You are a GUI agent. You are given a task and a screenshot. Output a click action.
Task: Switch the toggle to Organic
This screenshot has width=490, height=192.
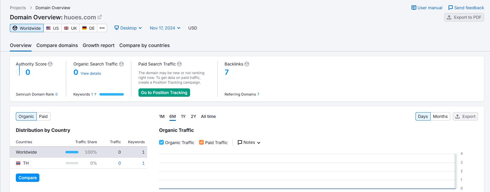26,116
